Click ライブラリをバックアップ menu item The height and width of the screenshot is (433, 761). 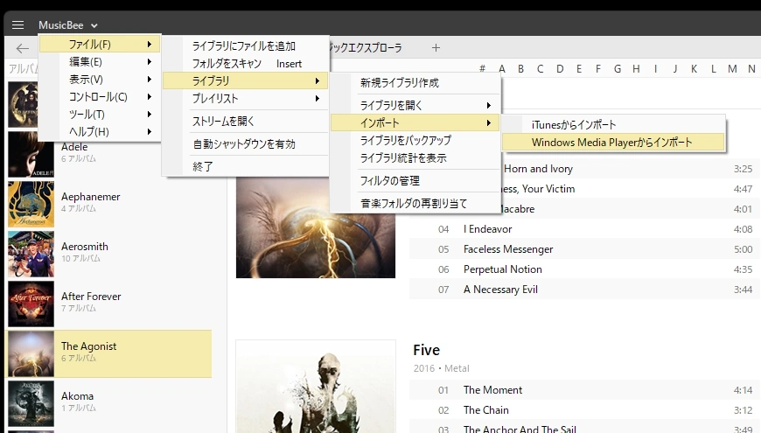tap(406, 140)
